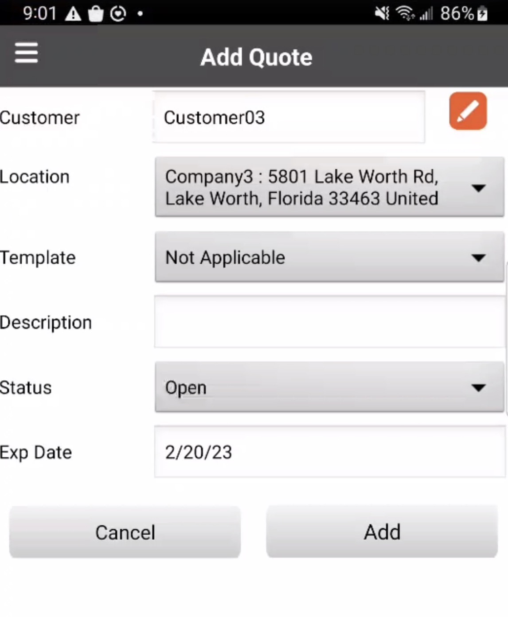508x617 pixels.
Task: Tap the cellular signal strength icon
Action: pos(426,14)
